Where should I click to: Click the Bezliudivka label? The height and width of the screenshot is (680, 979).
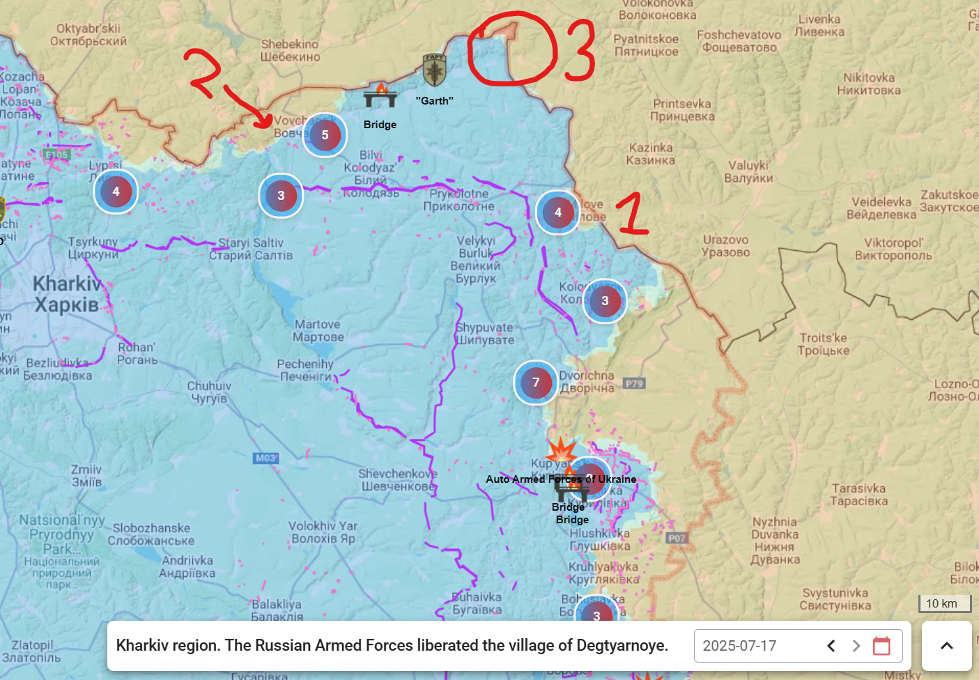pyautogui.click(x=57, y=369)
